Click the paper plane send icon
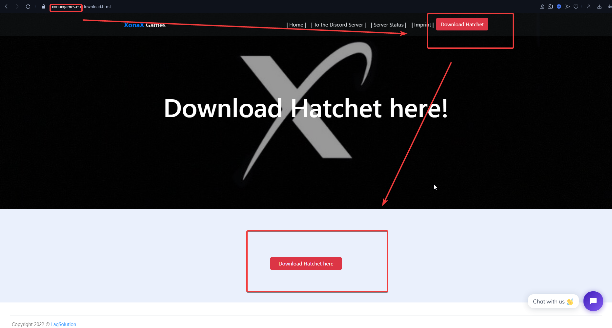 pos(567,7)
